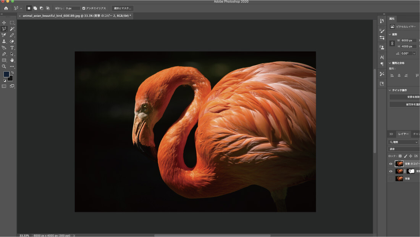
Task: Click the 選択とマスク button
Action: click(123, 8)
